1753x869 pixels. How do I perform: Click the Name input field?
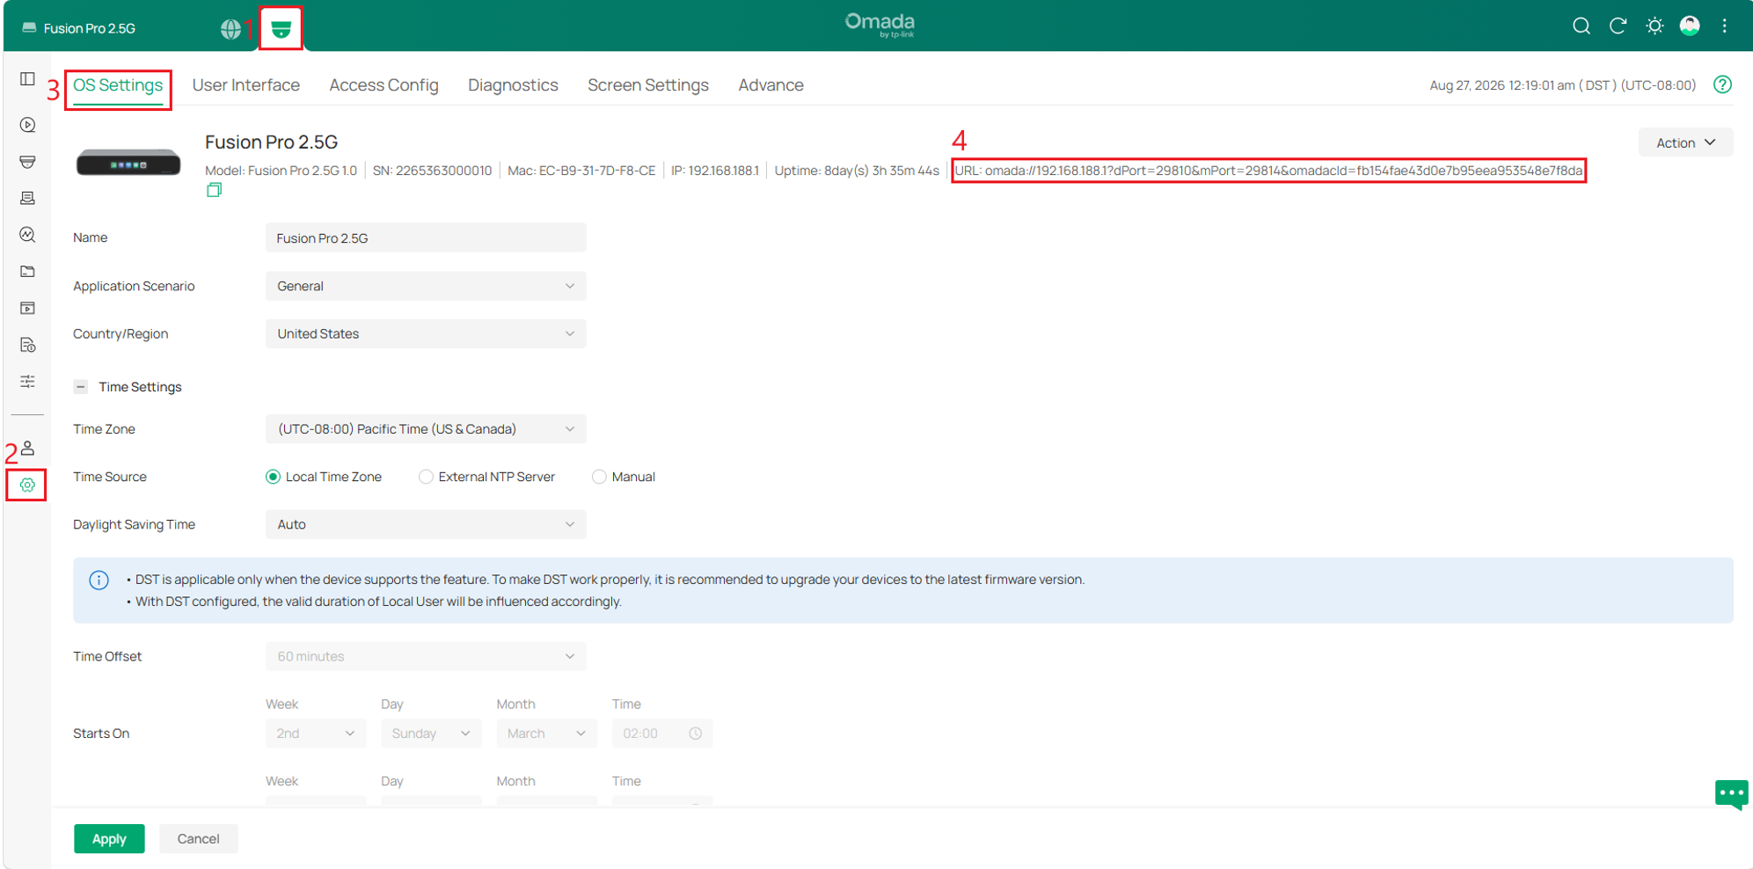[x=426, y=237]
